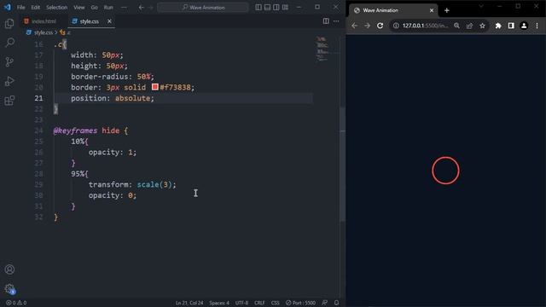Toggle the secondary side bar layout icon
Viewport: 546px width, 307px height.
coord(276,7)
